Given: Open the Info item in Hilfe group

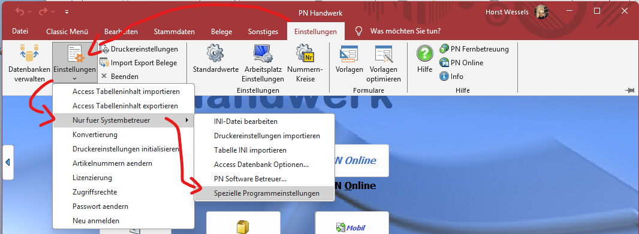Looking at the screenshot, I should (452, 77).
